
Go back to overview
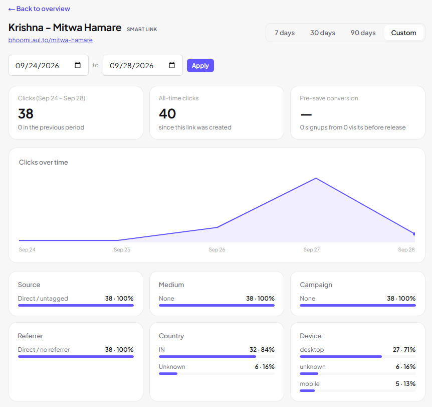point(39,9)
